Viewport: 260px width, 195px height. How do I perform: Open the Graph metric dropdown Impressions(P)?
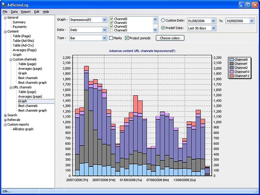(104, 20)
